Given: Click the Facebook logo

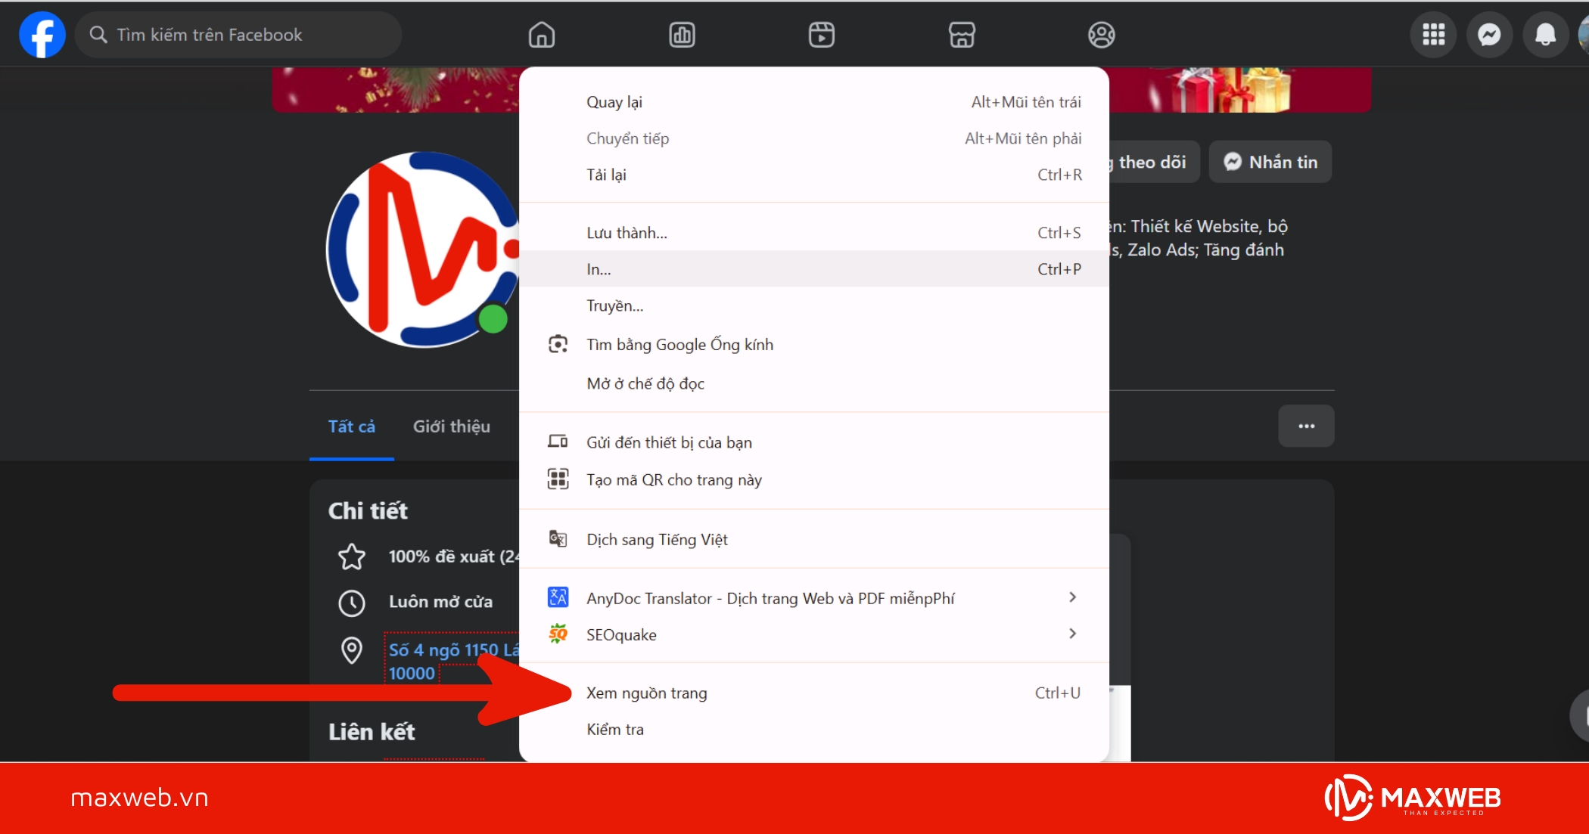Looking at the screenshot, I should coord(42,34).
